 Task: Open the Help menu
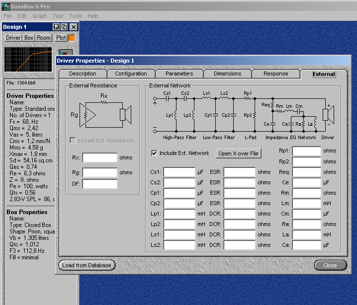(x=93, y=16)
